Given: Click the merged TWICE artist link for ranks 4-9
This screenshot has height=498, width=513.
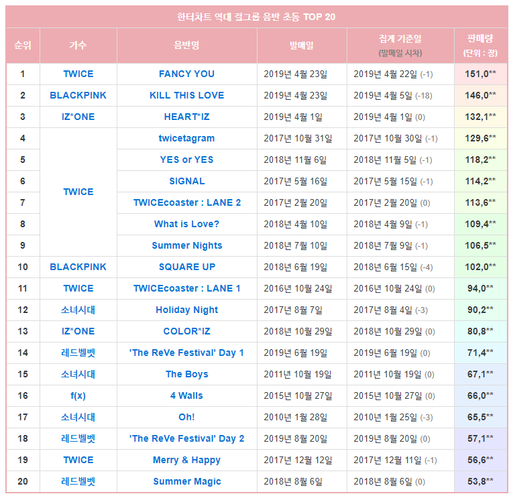Looking at the screenshot, I should (78, 192).
